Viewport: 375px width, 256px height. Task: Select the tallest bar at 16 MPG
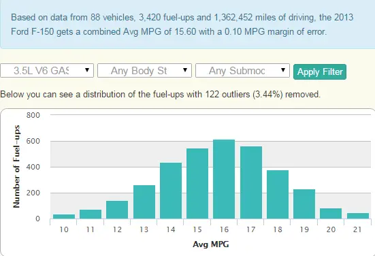point(224,179)
